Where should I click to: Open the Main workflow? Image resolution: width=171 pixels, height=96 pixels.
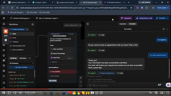click(22, 34)
